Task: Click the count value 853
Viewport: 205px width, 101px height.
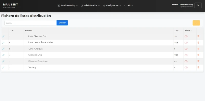Action: pyautogui.click(x=176, y=61)
